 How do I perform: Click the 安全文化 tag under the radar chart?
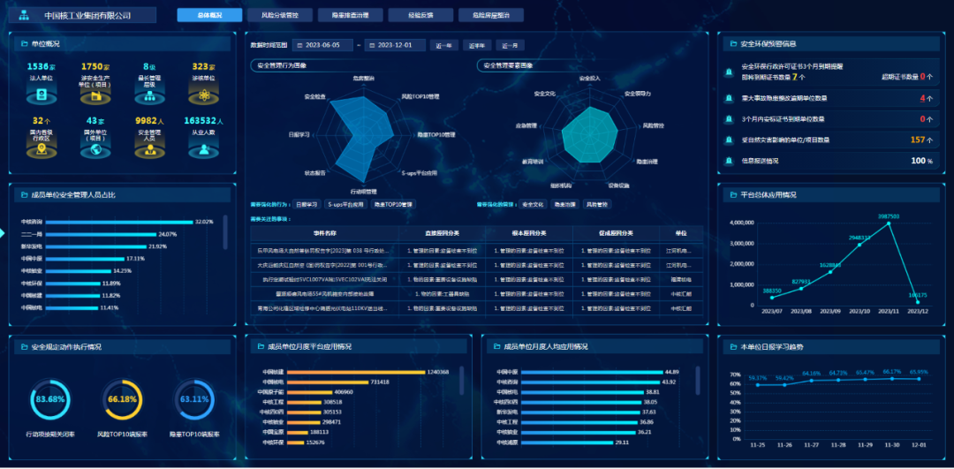click(x=532, y=204)
